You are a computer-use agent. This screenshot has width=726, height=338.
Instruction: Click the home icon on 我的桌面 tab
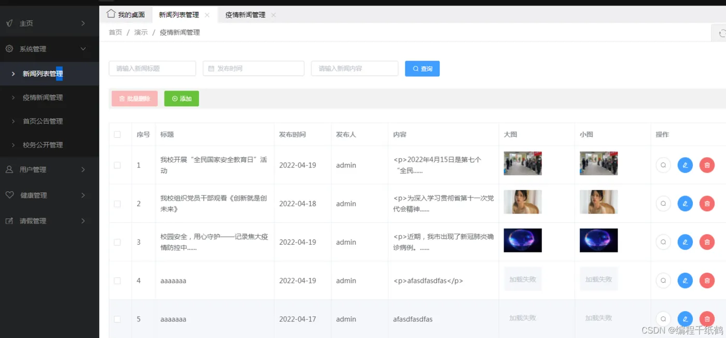[x=110, y=14]
